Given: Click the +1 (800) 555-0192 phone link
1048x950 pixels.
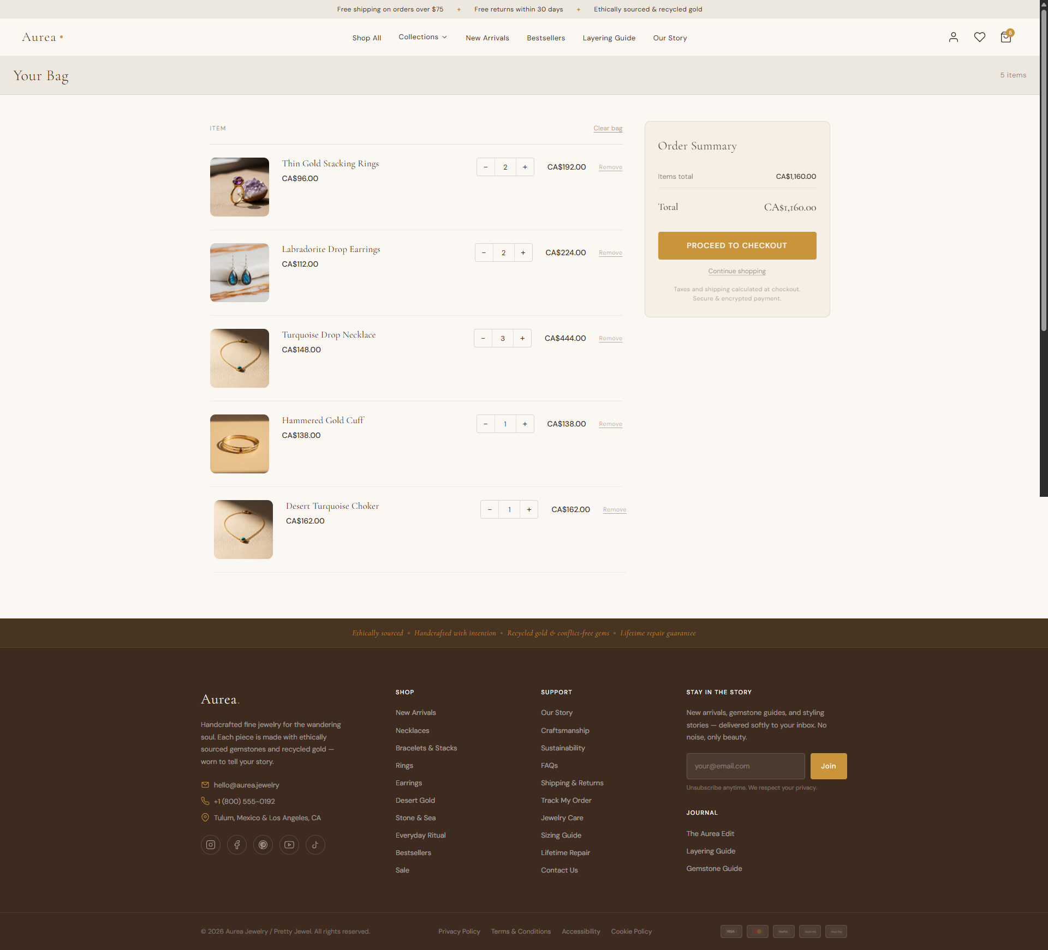Looking at the screenshot, I should click(245, 801).
